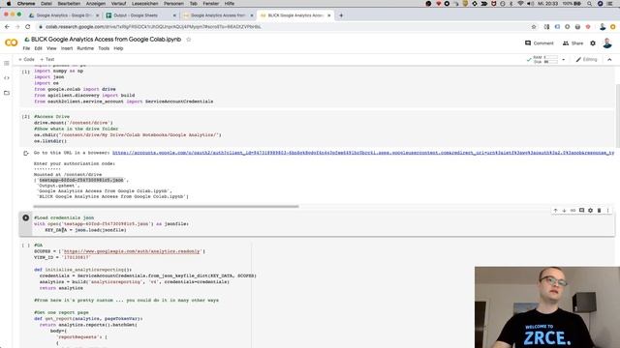Image resolution: width=620 pixels, height=348 pixels.
Task: Click the Share button
Action: point(573,43)
